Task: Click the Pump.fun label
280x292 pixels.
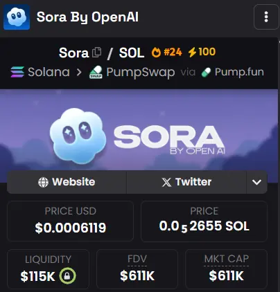Action: point(239,72)
